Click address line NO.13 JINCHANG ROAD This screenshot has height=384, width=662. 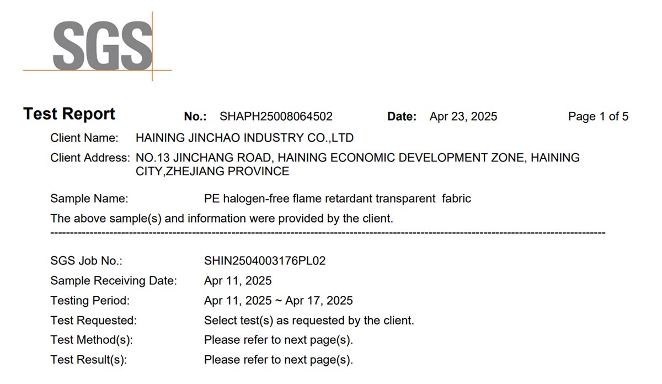click(357, 158)
